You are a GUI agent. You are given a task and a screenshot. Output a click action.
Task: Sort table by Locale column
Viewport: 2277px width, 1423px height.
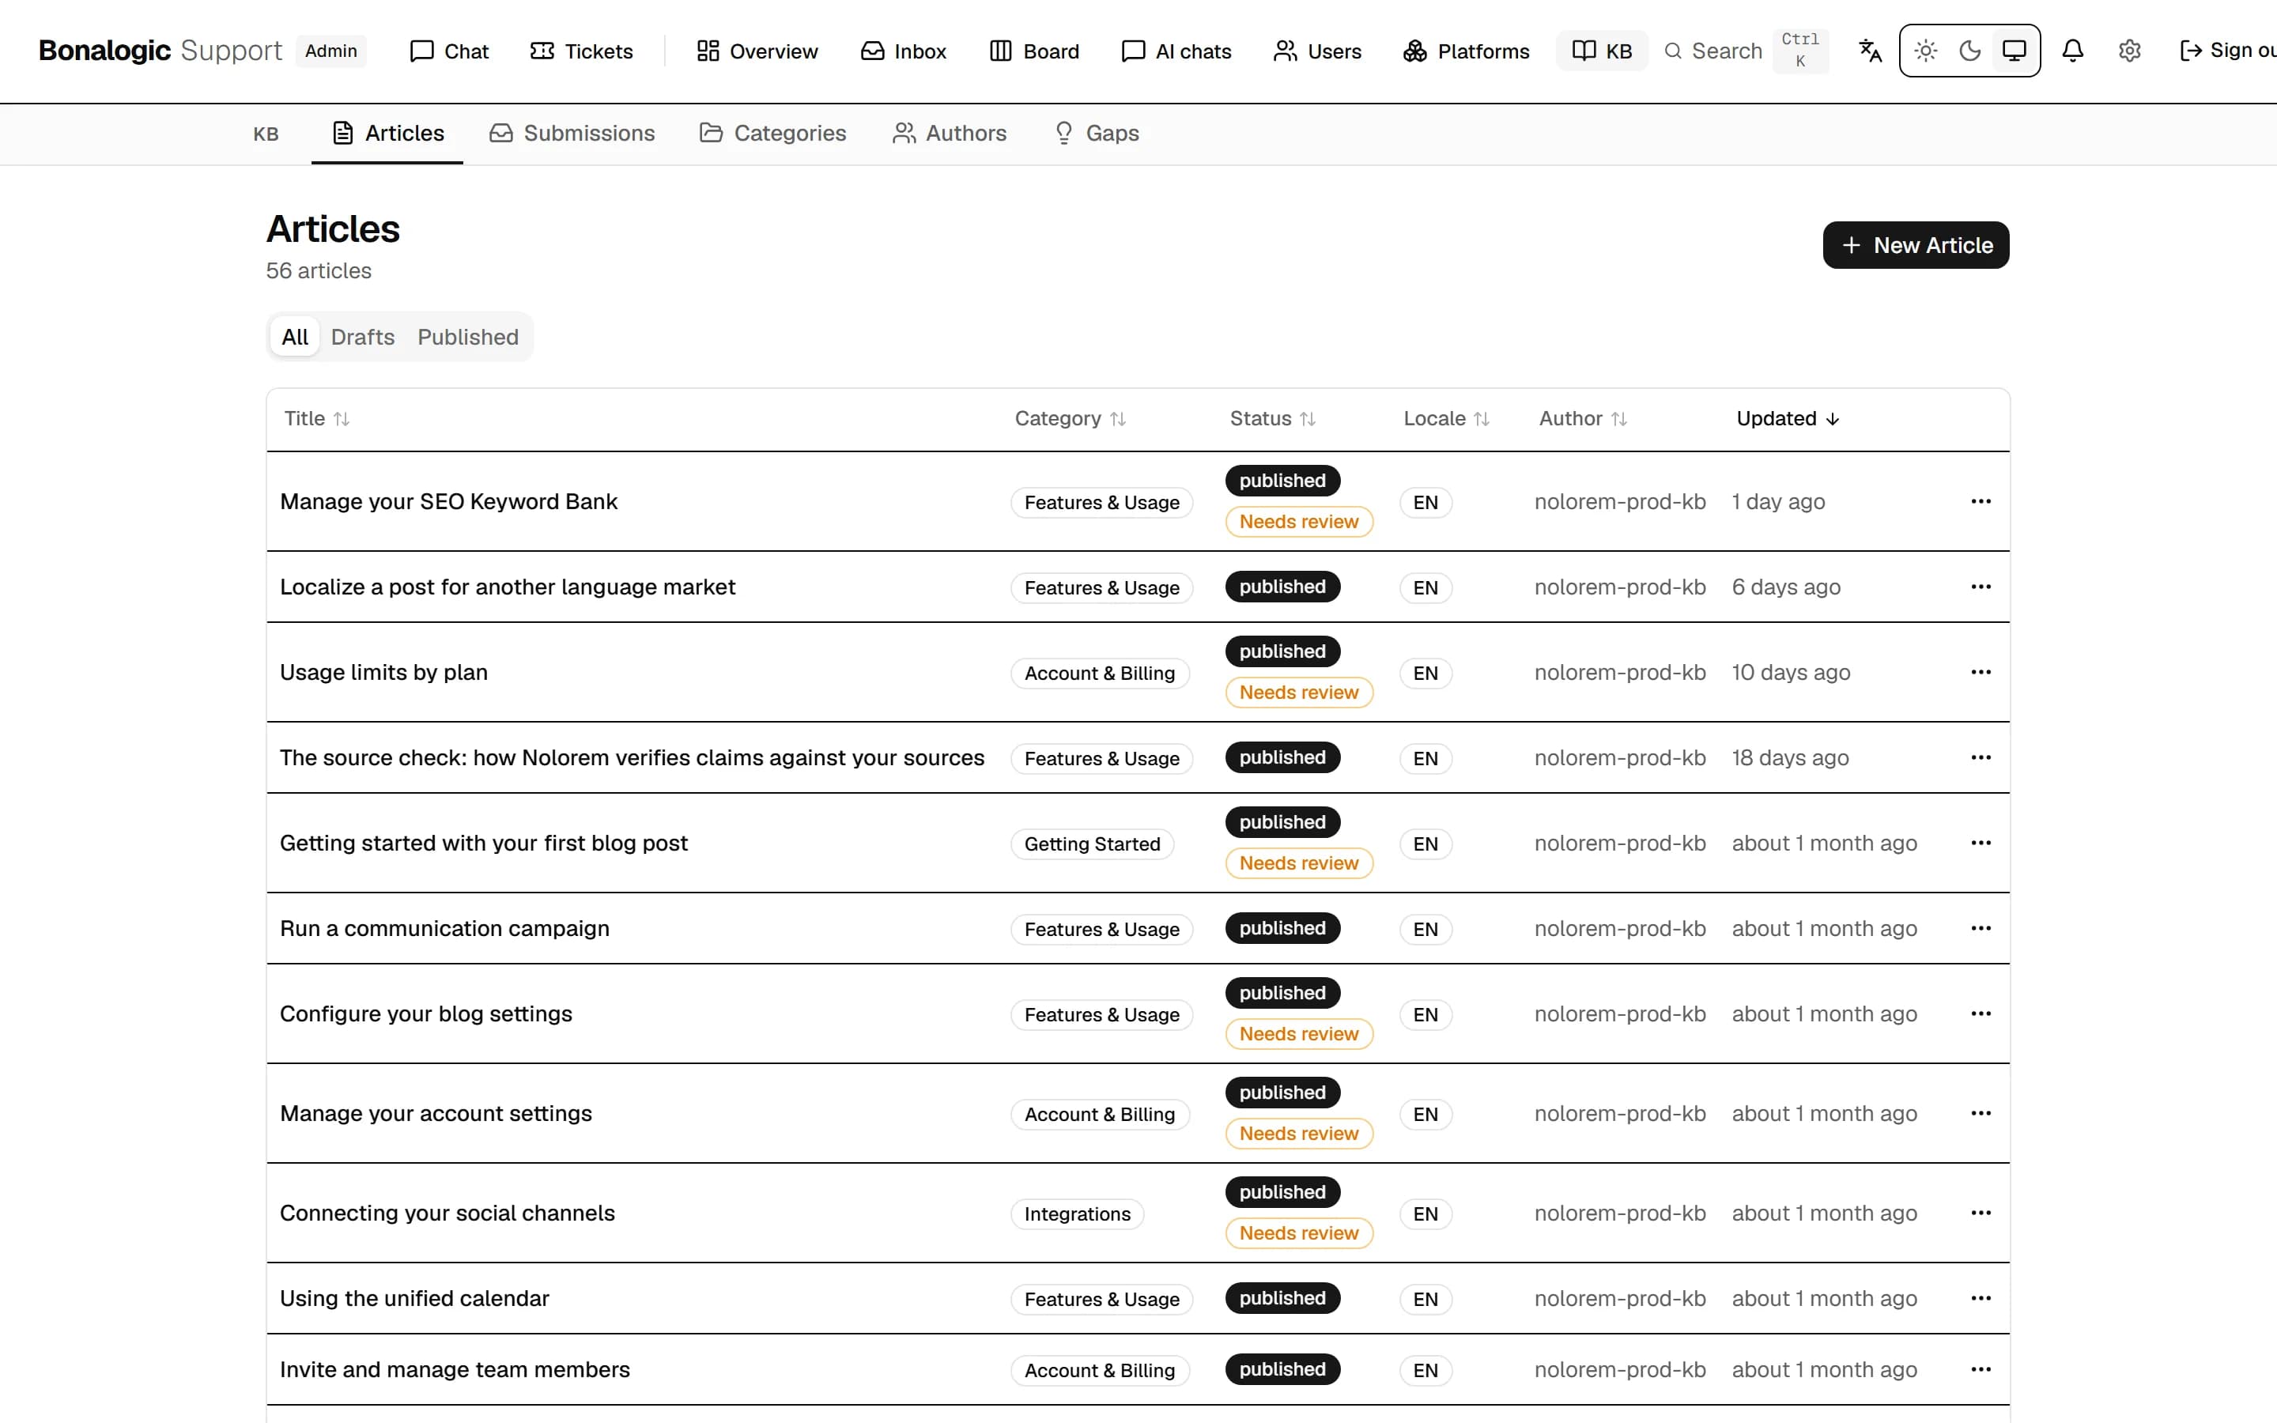[1446, 419]
